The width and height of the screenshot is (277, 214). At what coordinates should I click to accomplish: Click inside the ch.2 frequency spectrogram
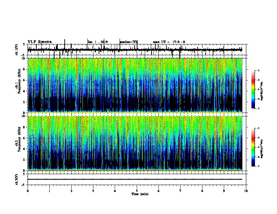[x=135, y=143]
